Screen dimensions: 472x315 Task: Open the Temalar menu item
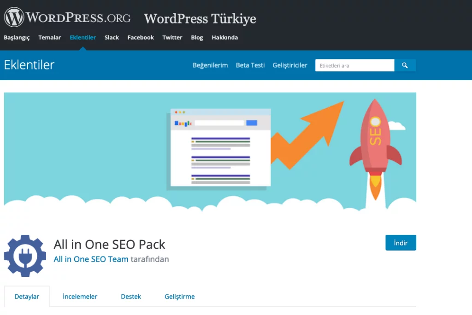coord(50,38)
